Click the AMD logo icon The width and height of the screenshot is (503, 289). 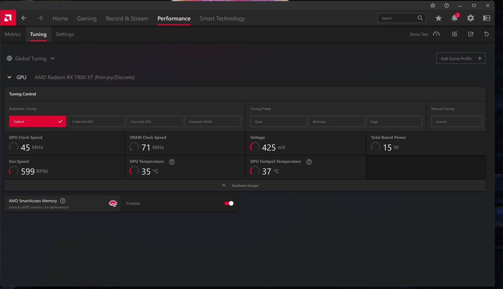pos(8,18)
